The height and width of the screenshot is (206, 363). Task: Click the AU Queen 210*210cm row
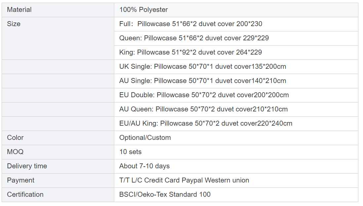[203, 109]
